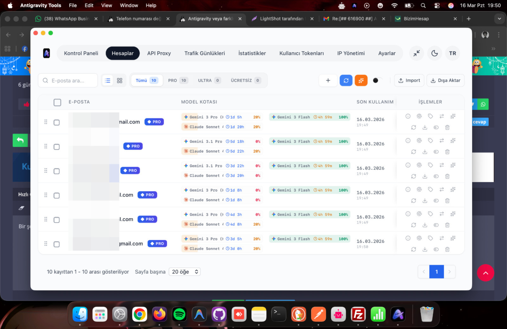This screenshot has width=507, height=329.
Task: Switch to grid view layout icon
Action: 119,80
